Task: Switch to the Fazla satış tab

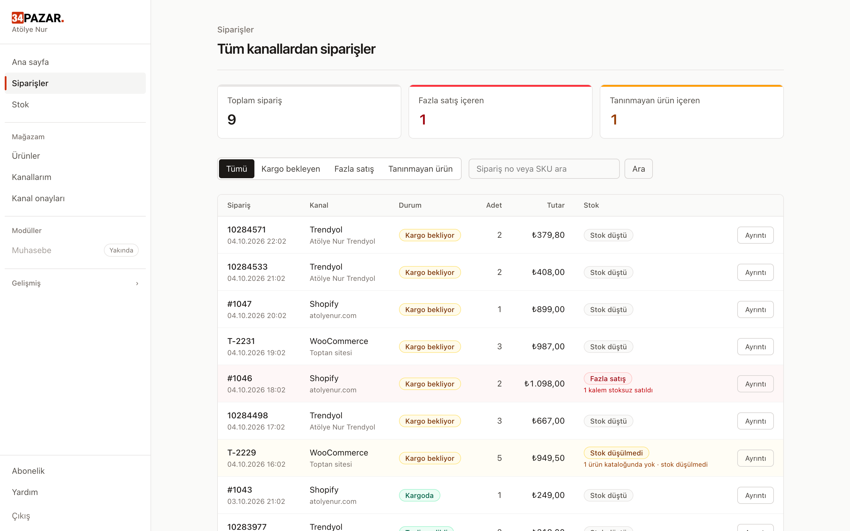Action: pyautogui.click(x=354, y=169)
